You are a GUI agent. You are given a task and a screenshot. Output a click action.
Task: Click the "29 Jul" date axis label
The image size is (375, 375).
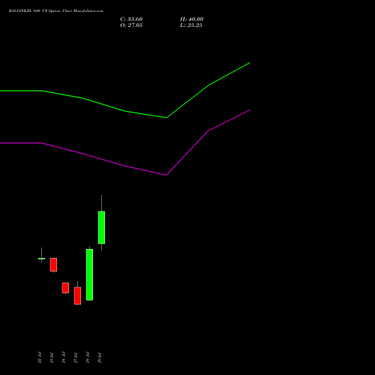tap(100, 358)
